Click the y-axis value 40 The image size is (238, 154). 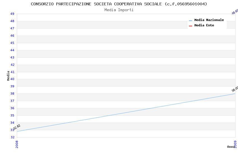12,79
